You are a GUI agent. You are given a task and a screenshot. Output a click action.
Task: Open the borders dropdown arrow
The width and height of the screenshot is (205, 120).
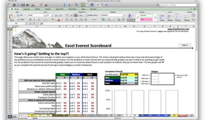[x=47, y=19]
